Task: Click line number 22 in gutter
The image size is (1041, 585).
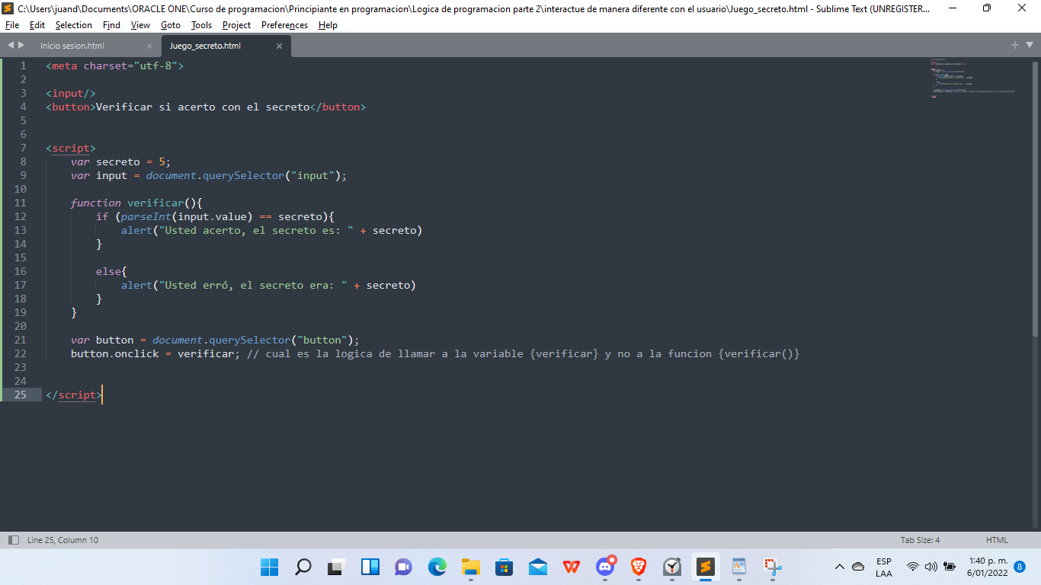Action: coord(20,353)
